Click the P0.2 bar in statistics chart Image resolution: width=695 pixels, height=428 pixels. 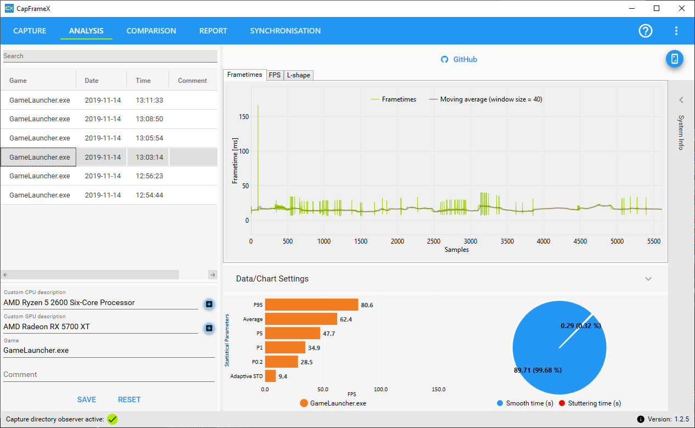point(282,362)
